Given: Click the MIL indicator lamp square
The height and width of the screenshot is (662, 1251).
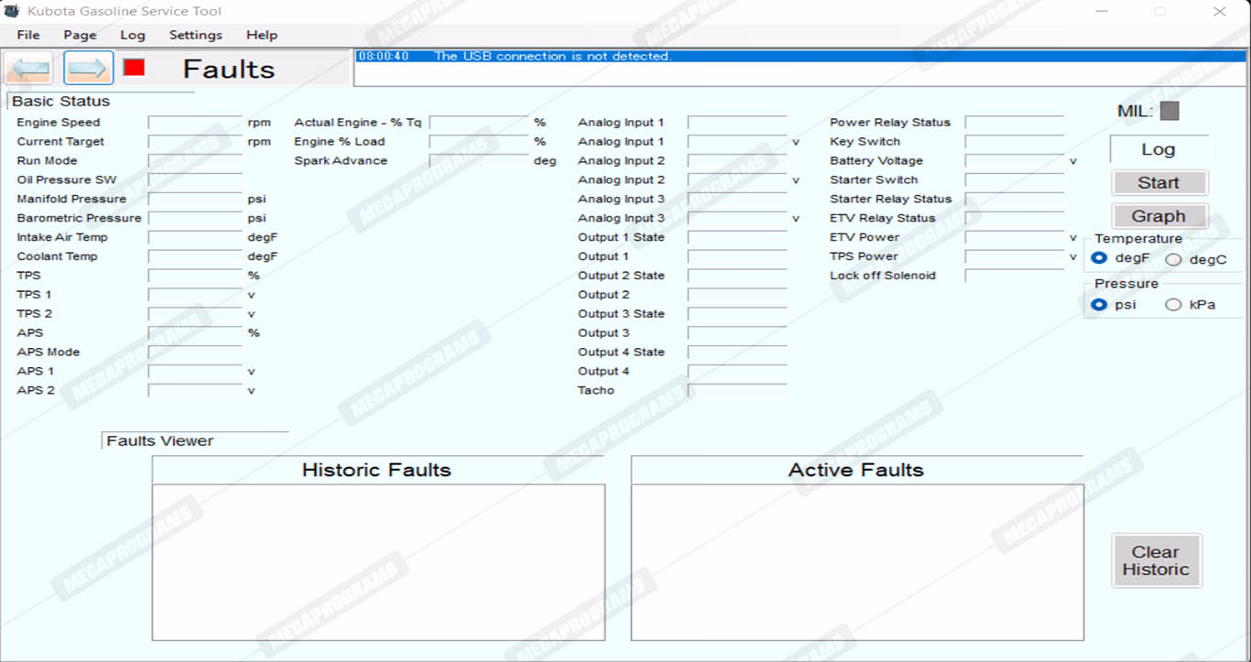Looking at the screenshot, I should 1169,111.
